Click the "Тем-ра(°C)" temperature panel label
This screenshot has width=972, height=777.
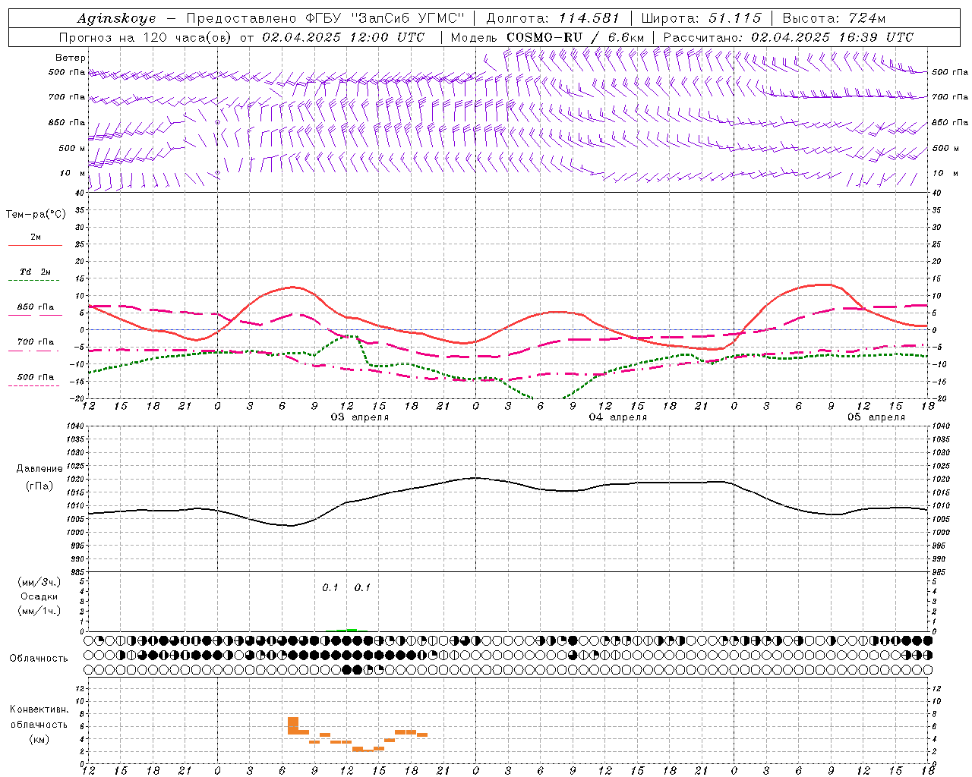pos(36,215)
